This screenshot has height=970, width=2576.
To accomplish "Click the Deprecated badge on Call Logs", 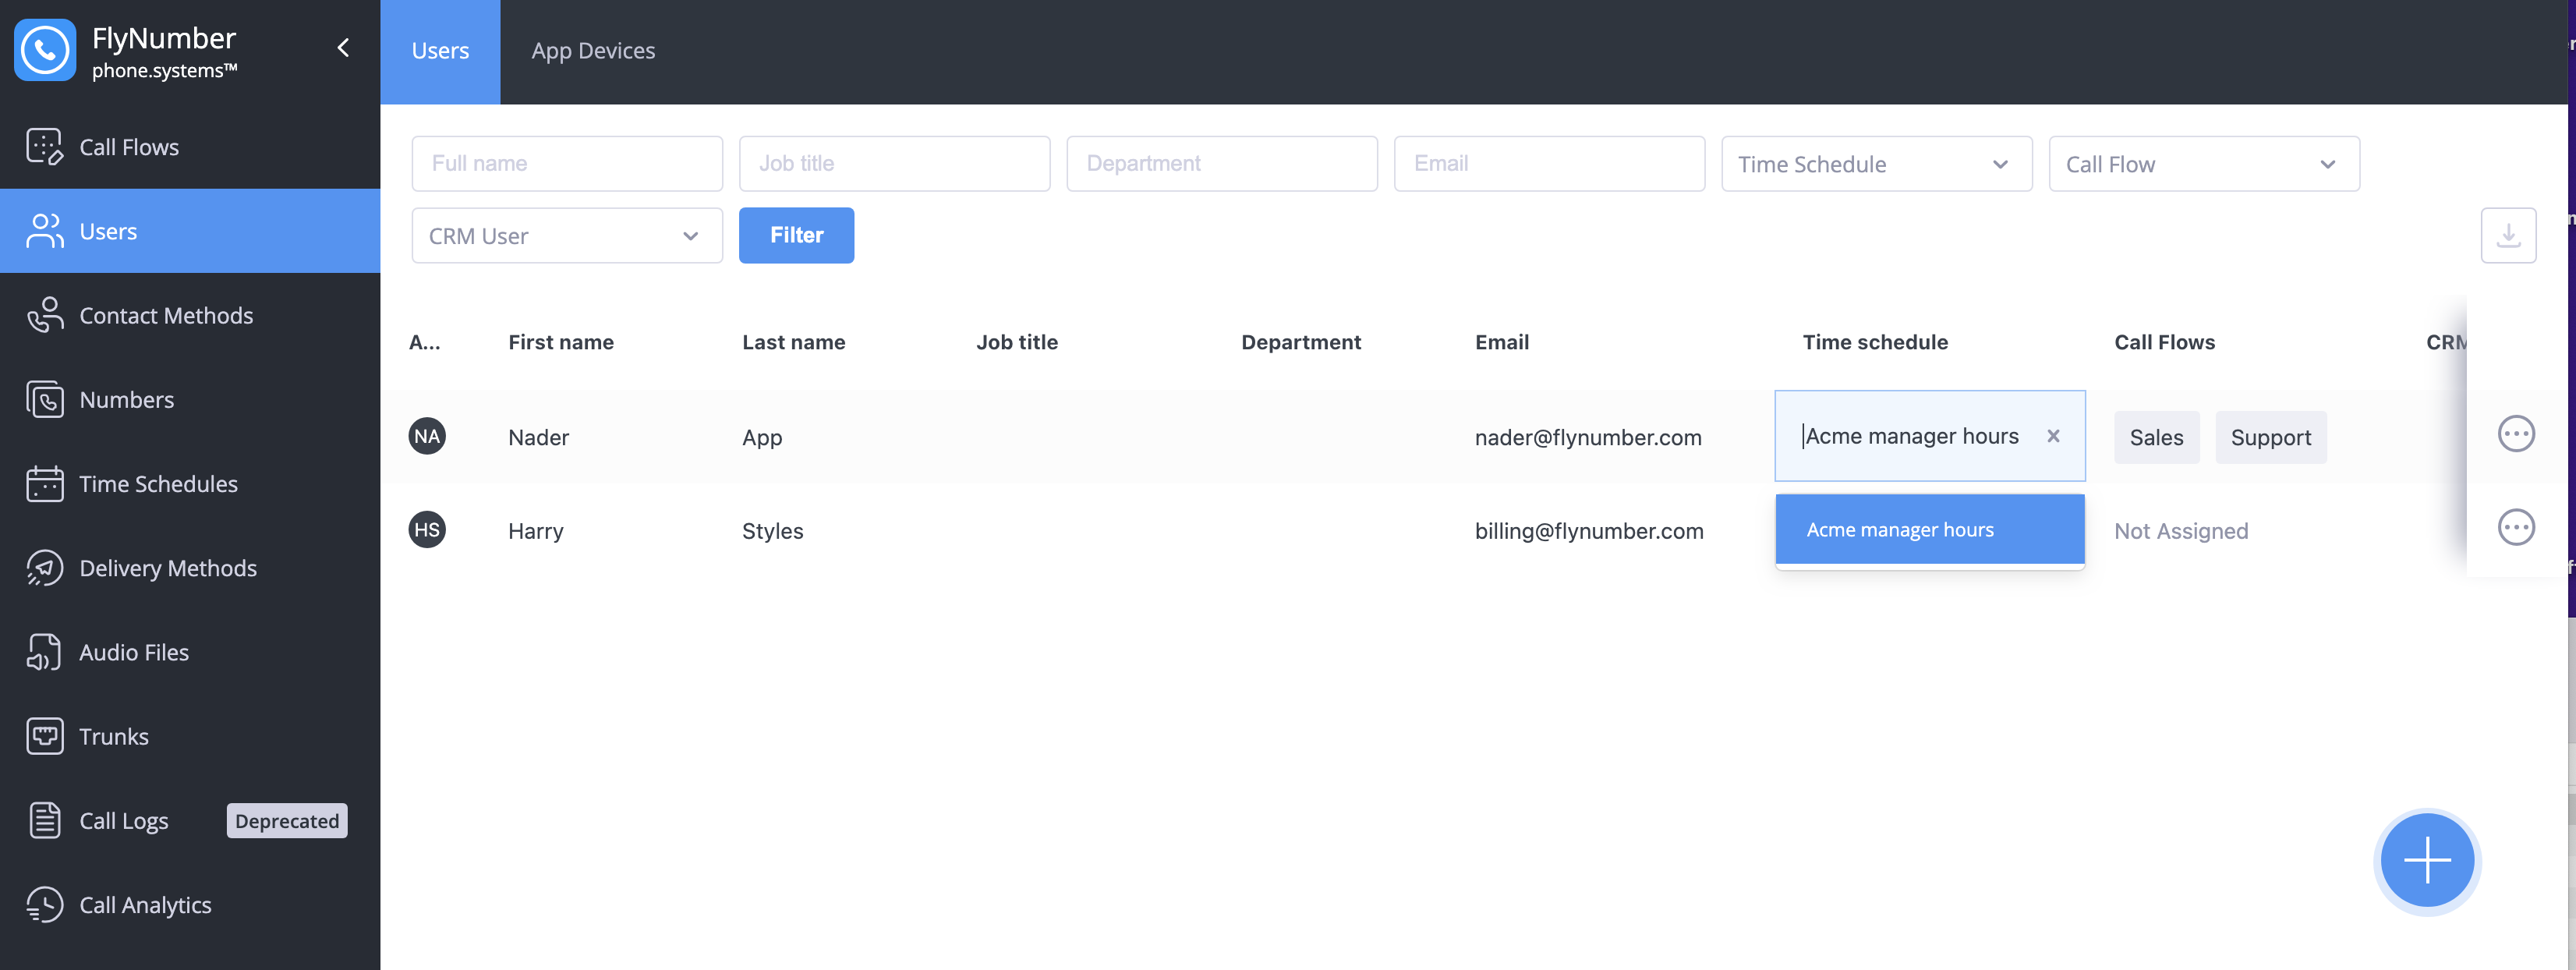I will coord(287,821).
